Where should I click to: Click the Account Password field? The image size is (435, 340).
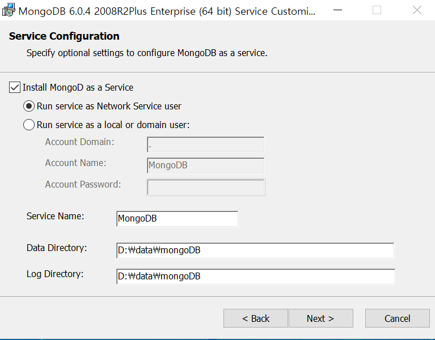(x=206, y=188)
